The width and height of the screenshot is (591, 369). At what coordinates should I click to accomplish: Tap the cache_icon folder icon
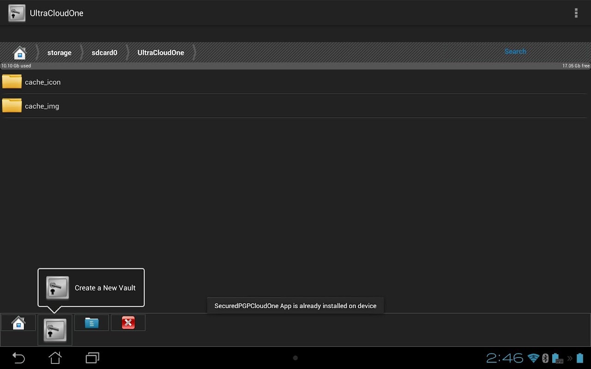coord(12,82)
